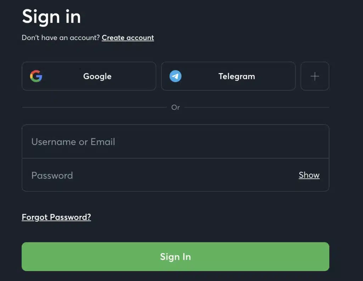Focus the Password input field
Screen dimensions: 363x281
coord(160,175)
